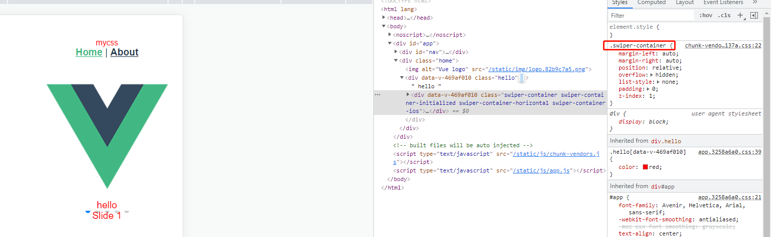The width and height of the screenshot is (771, 237).
Task: Select the html lang element row
Action: click(x=399, y=9)
